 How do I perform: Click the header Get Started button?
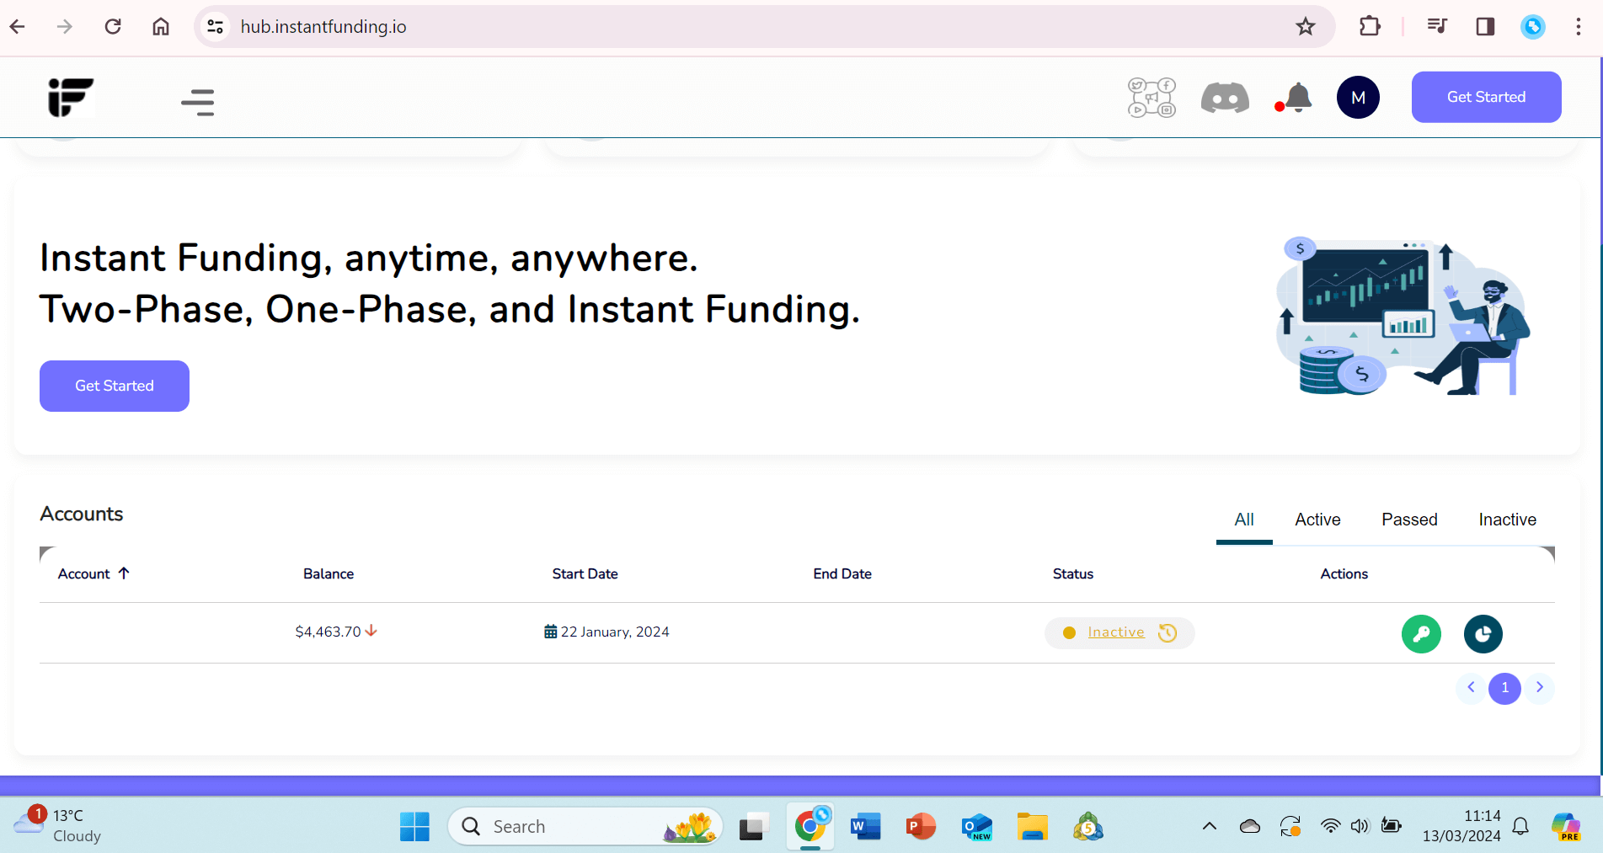1486,97
